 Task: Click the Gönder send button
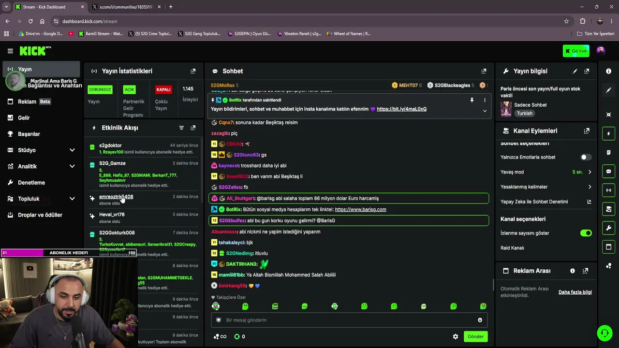[475, 336]
